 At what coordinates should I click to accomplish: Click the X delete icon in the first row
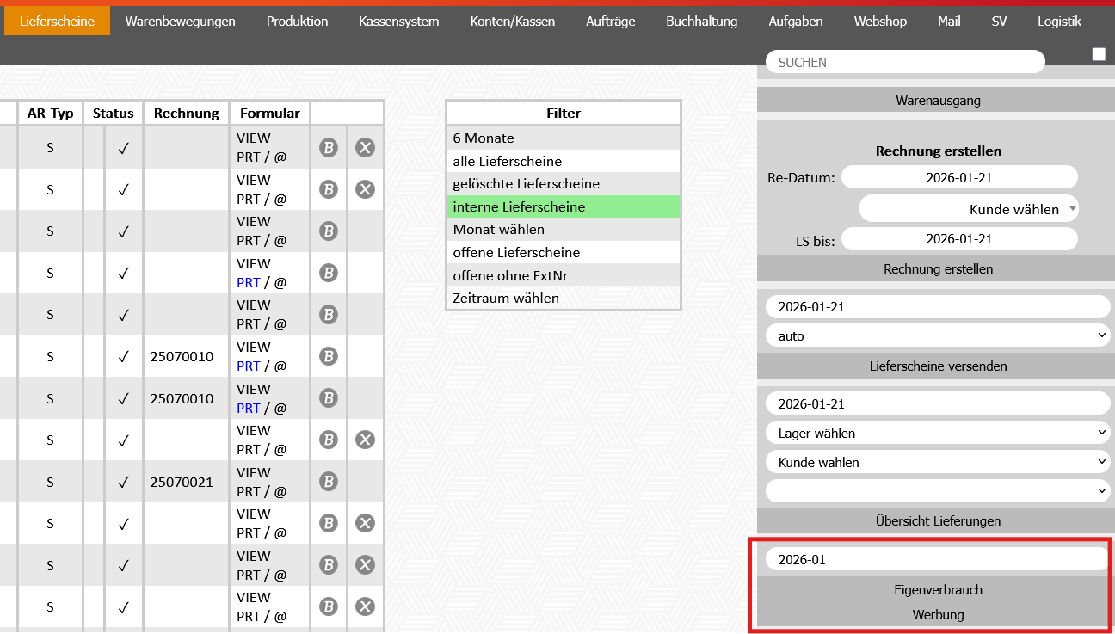(366, 148)
